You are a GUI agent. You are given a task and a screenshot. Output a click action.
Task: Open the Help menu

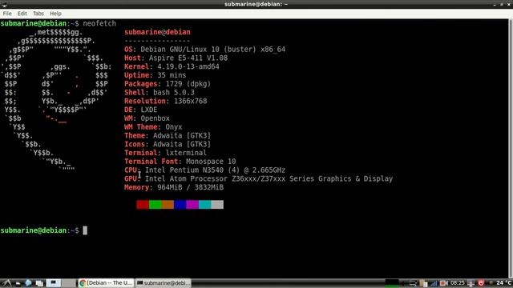click(x=55, y=14)
